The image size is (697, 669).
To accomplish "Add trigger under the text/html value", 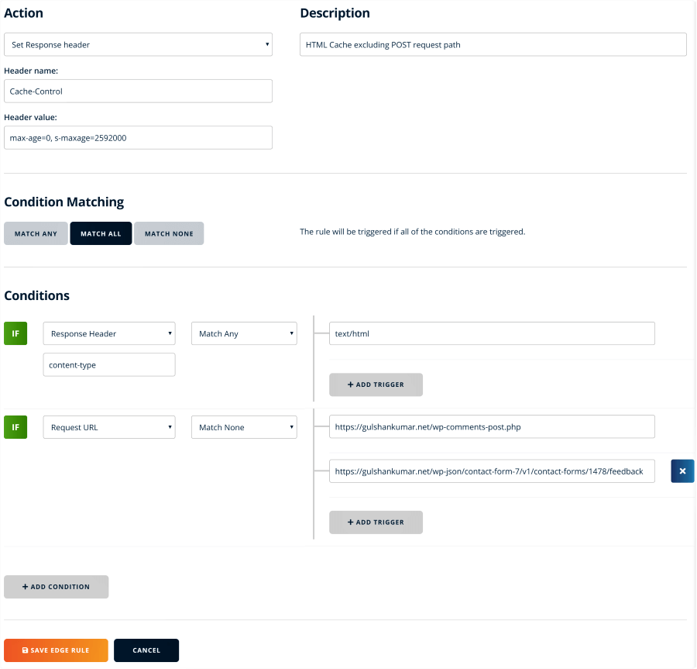I will point(376,385).
